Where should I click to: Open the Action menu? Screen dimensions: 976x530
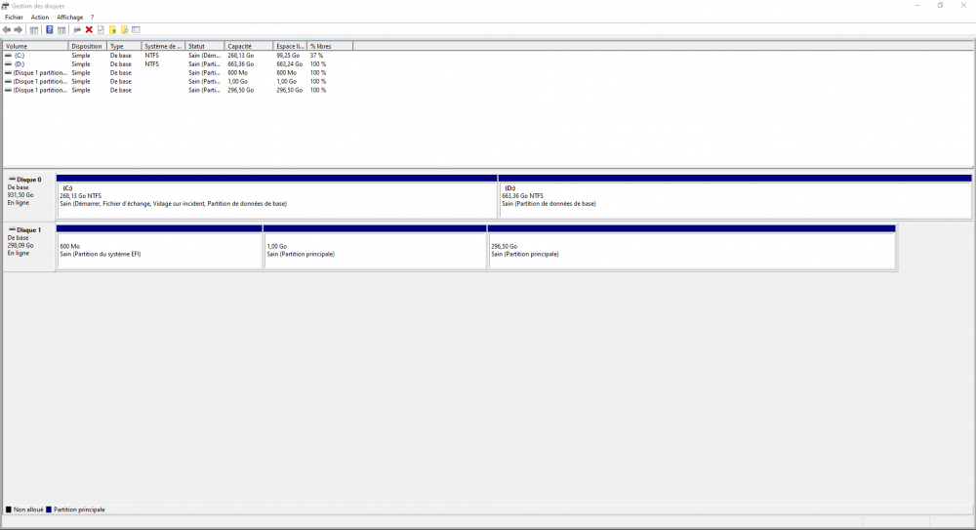(x=39, y=18)
